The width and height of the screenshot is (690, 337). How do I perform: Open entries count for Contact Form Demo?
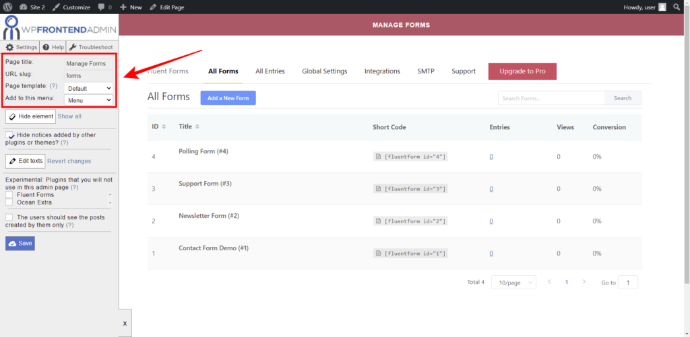point(491,254)
